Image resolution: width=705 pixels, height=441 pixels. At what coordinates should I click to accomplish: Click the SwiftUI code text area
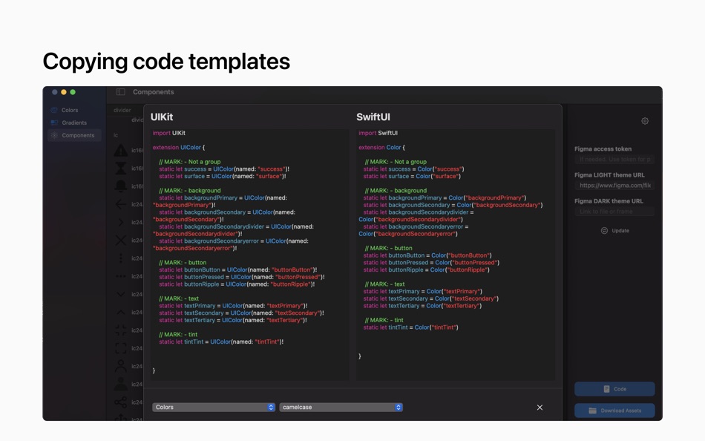click(456, 255)
